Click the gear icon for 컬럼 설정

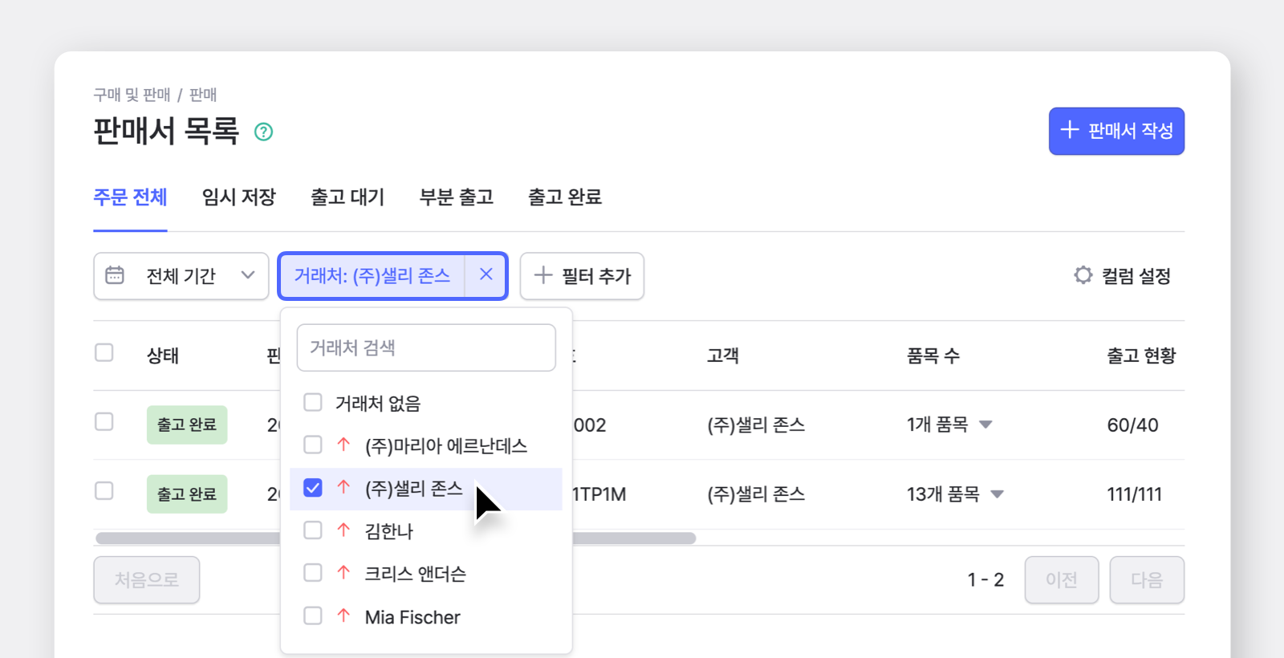pyautogui.click(x=1083, y=275)
